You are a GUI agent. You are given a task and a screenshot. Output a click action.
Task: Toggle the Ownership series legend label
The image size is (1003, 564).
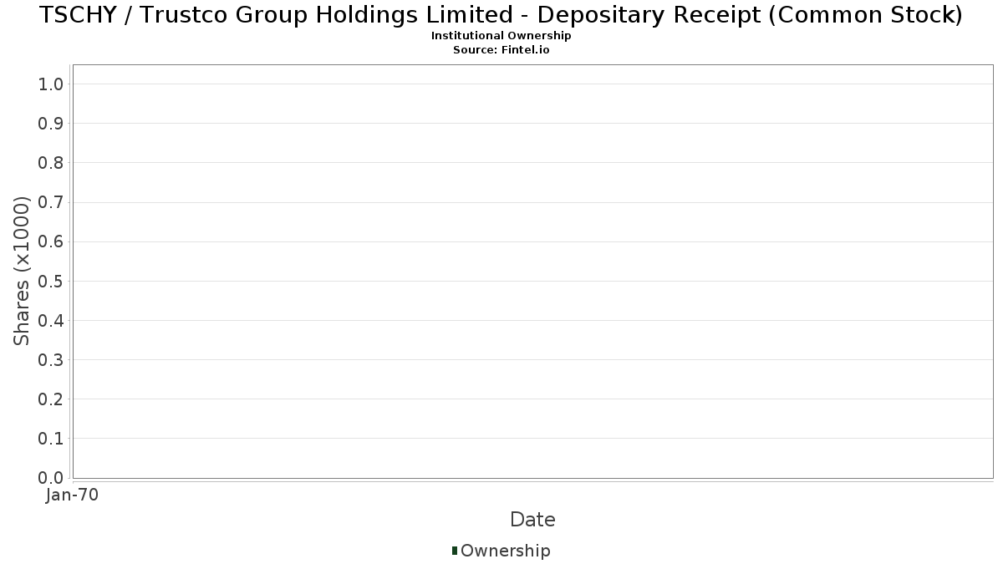click(505, 551)
